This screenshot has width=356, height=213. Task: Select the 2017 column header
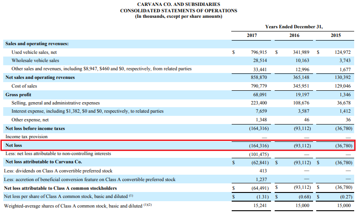pyautogui.click(x=252, y=36)
